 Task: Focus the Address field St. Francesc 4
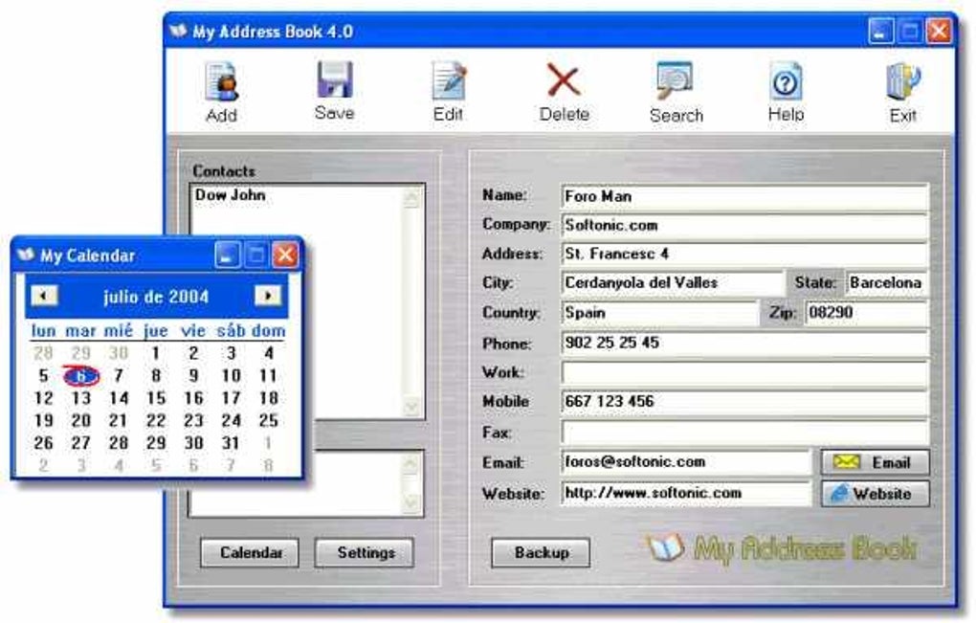(x=744, y=254)
